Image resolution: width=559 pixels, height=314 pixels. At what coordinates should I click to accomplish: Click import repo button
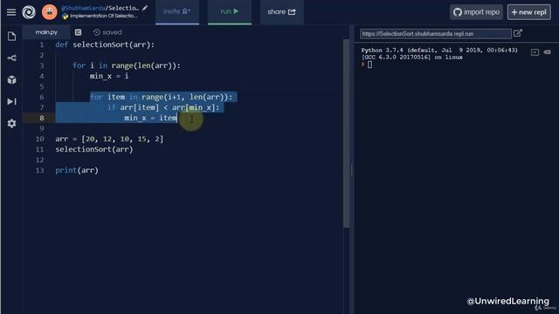pos(476,12)
